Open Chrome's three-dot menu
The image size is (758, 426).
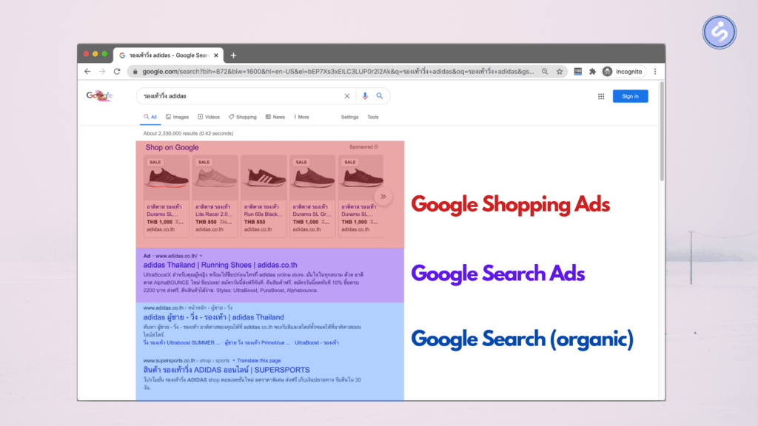(655, 72)
